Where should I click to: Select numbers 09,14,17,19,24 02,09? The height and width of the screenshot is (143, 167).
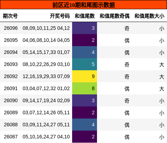[x=46, y=100]
